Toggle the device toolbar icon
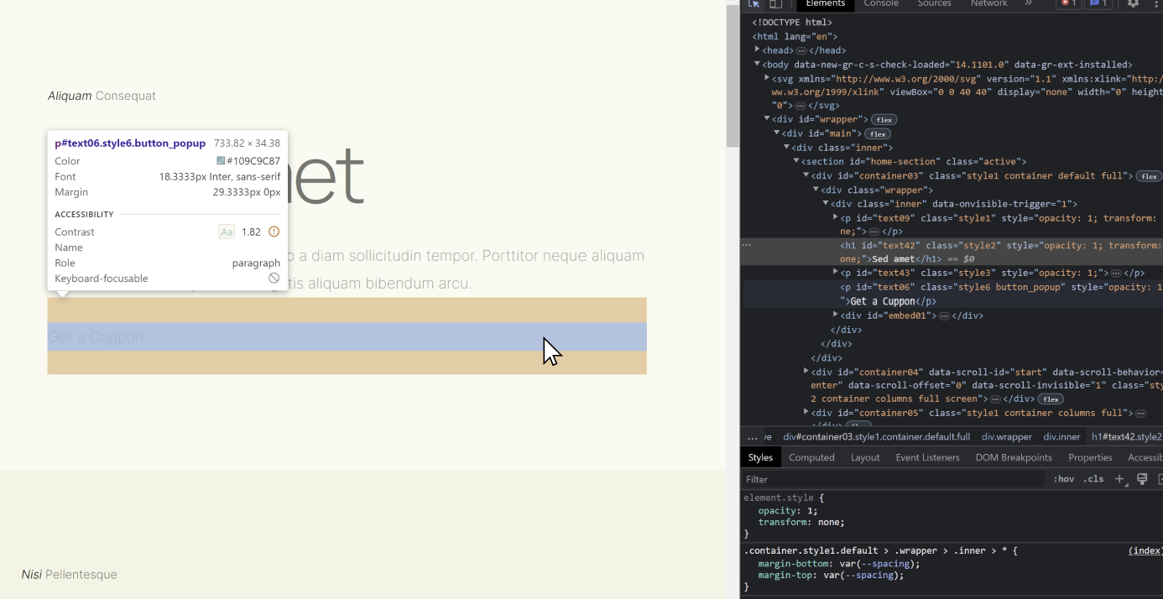The height and width of the screenshot is (599, 1163). point(776,3)
